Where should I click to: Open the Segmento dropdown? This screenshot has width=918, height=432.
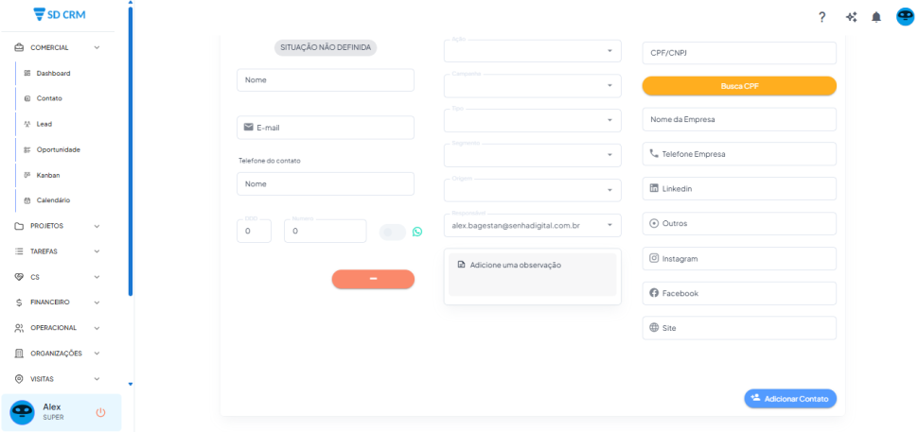pyautogui.click(x=532, y=155)
